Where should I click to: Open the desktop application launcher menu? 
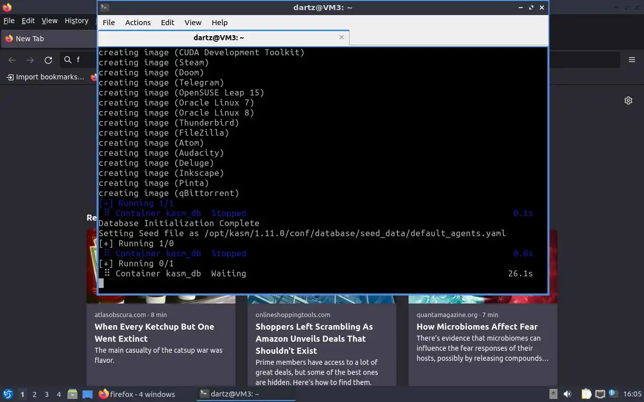click(8, 394)
